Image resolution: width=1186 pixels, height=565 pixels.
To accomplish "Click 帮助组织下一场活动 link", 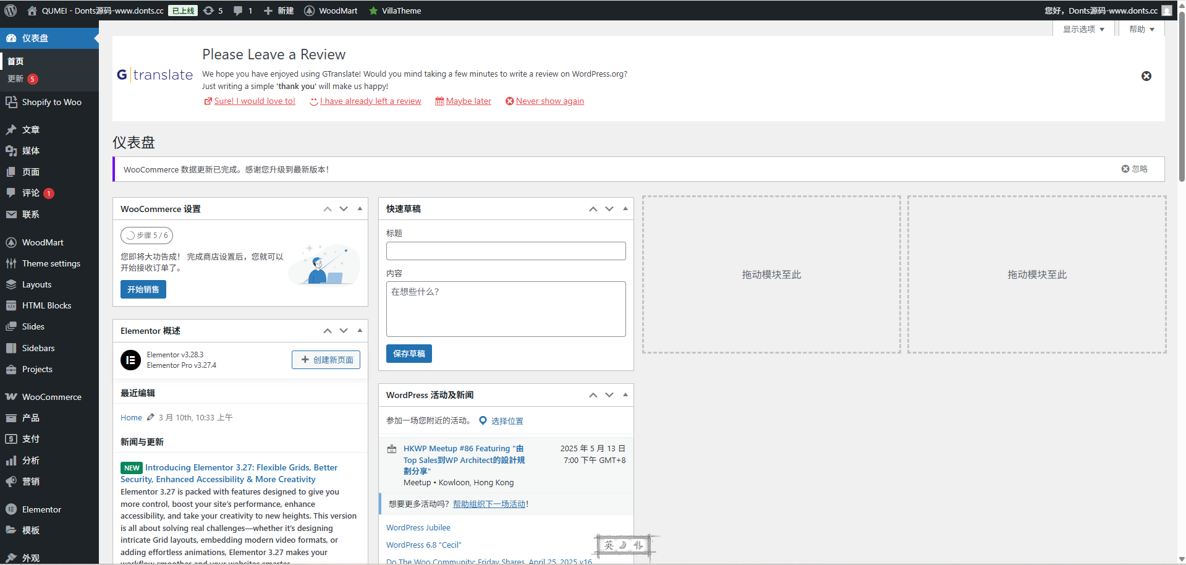I will click(x=489, y=504).
